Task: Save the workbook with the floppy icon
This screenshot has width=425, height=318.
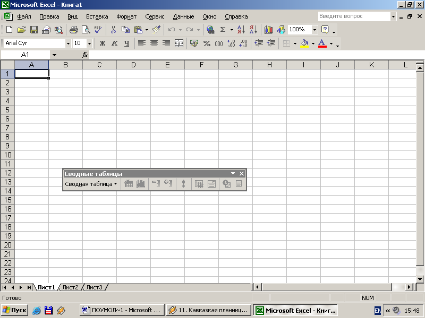Action: pyautogui.click(x=34, y=30)
